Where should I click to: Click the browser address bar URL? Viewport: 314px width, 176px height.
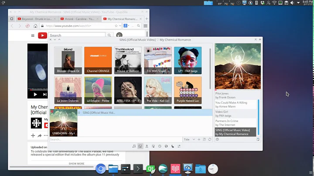(x=68, y=26)
